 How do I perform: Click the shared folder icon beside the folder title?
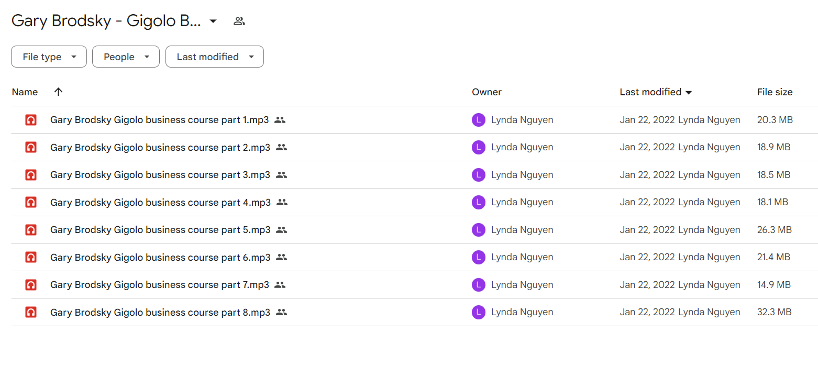tap(239, 21)
